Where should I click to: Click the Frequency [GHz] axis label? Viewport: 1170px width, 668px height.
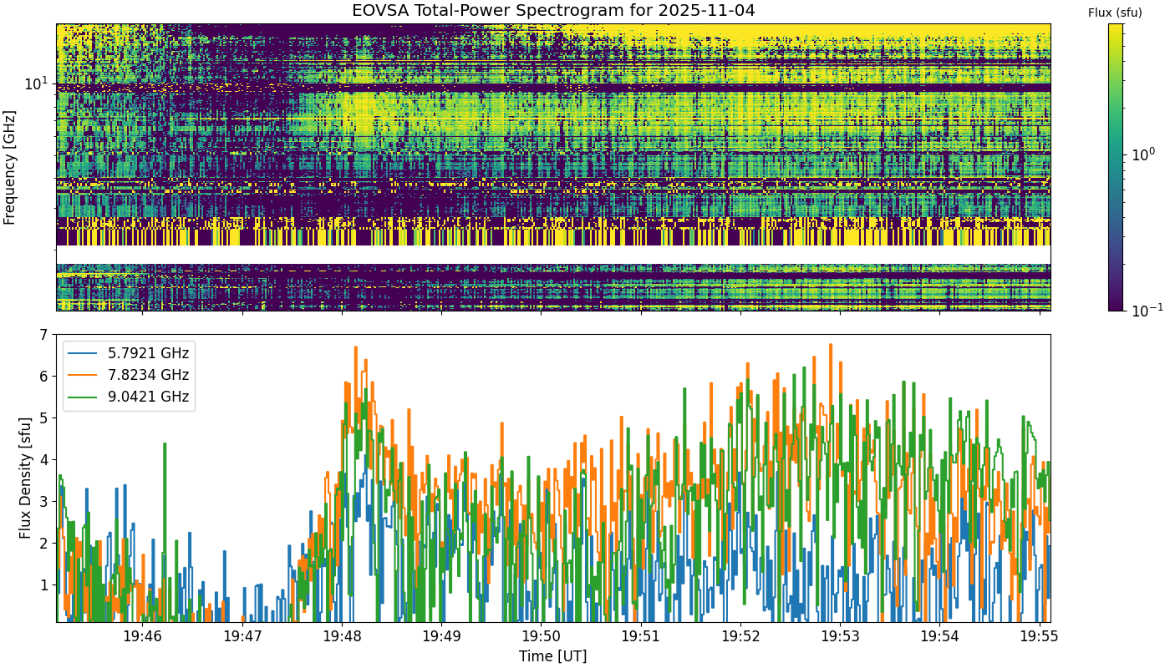10,167
